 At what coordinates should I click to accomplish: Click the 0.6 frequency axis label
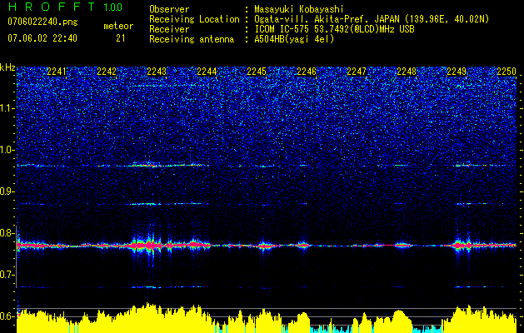(x=7, y=316)
